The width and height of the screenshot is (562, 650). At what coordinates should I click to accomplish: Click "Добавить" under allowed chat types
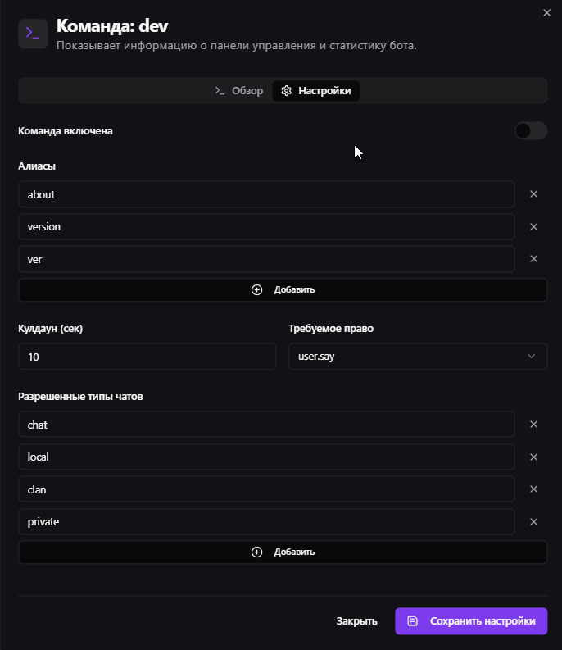pyautogui.click(x=283, y=552)
